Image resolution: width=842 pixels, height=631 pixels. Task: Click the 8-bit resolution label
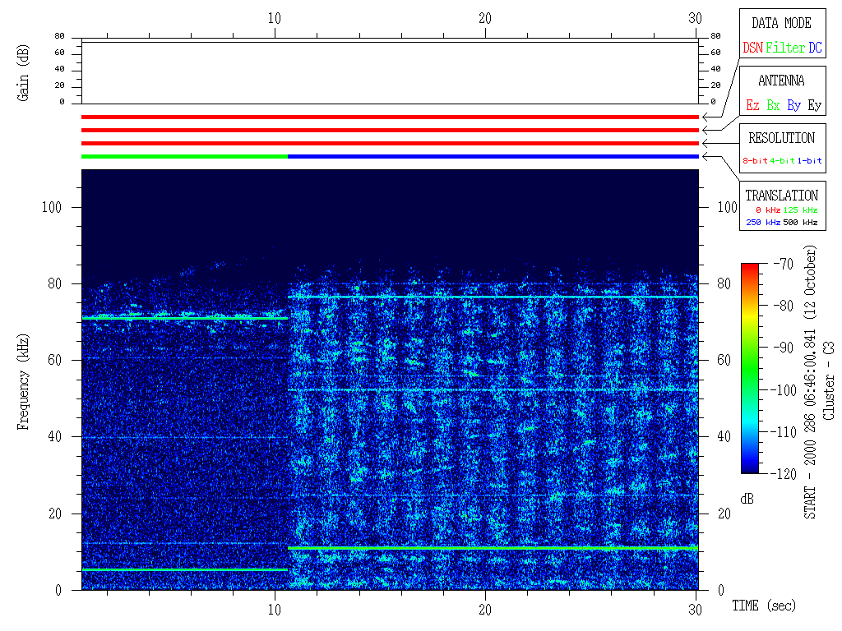755,161
